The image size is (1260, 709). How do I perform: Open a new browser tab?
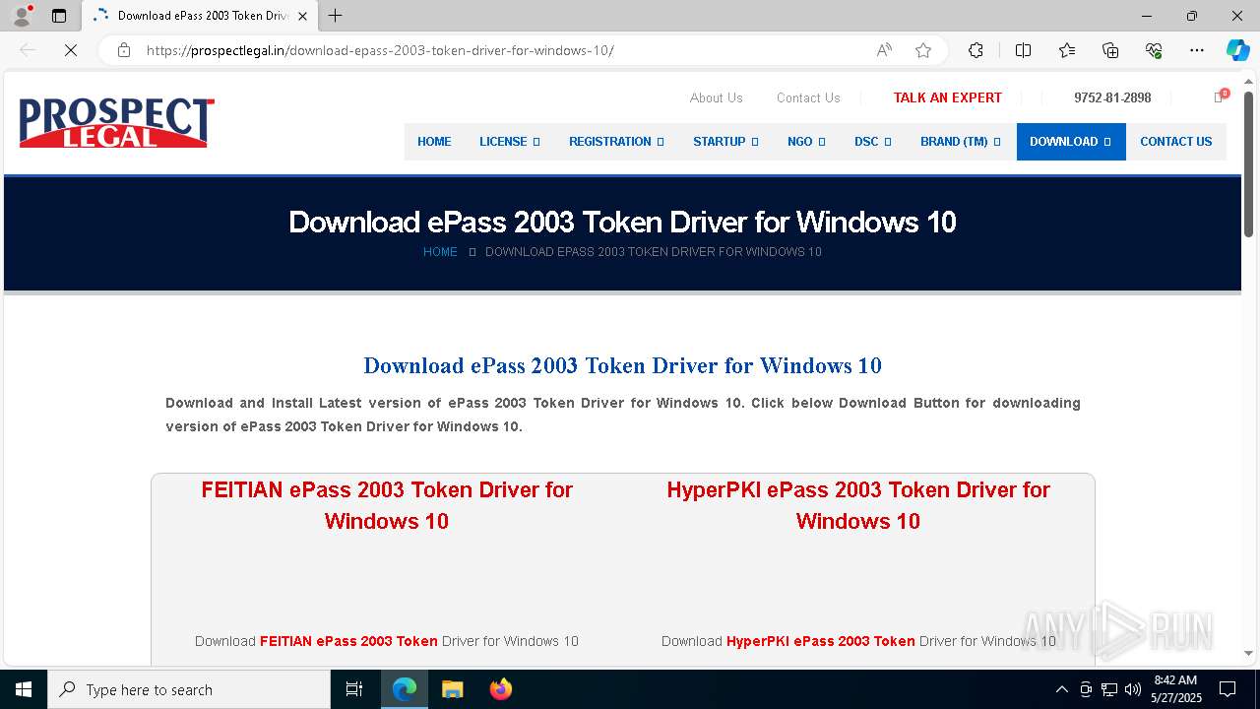pos(336,16)
